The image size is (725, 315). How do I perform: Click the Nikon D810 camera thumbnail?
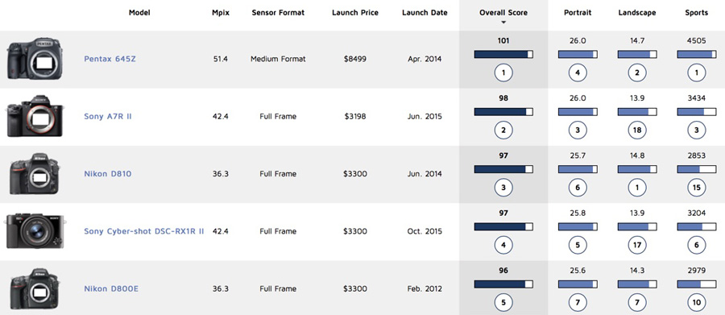35,173
